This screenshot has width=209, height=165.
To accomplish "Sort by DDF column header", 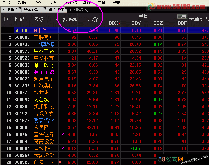I will (x=182, y=23).
